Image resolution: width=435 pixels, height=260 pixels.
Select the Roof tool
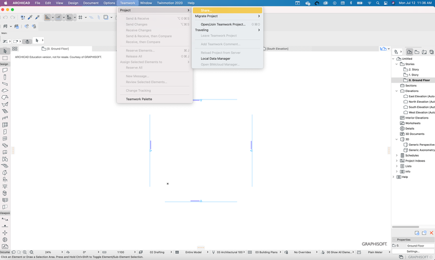pos(5,97)
